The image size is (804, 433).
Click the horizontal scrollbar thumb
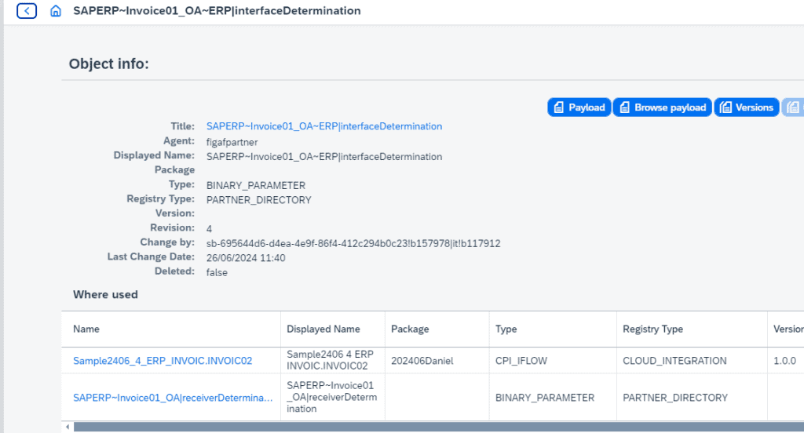[438, 427]
